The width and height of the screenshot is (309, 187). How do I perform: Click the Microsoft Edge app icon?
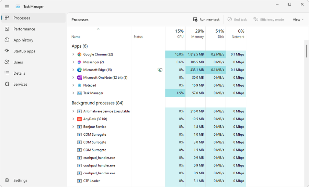pyautogui.click(x=79, y=70)
